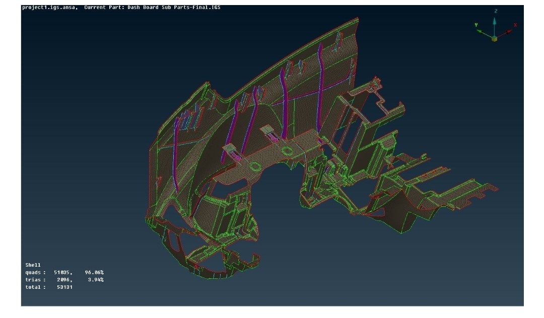
Task: Click the green Y axis label
Action: (x=477, y=25)
